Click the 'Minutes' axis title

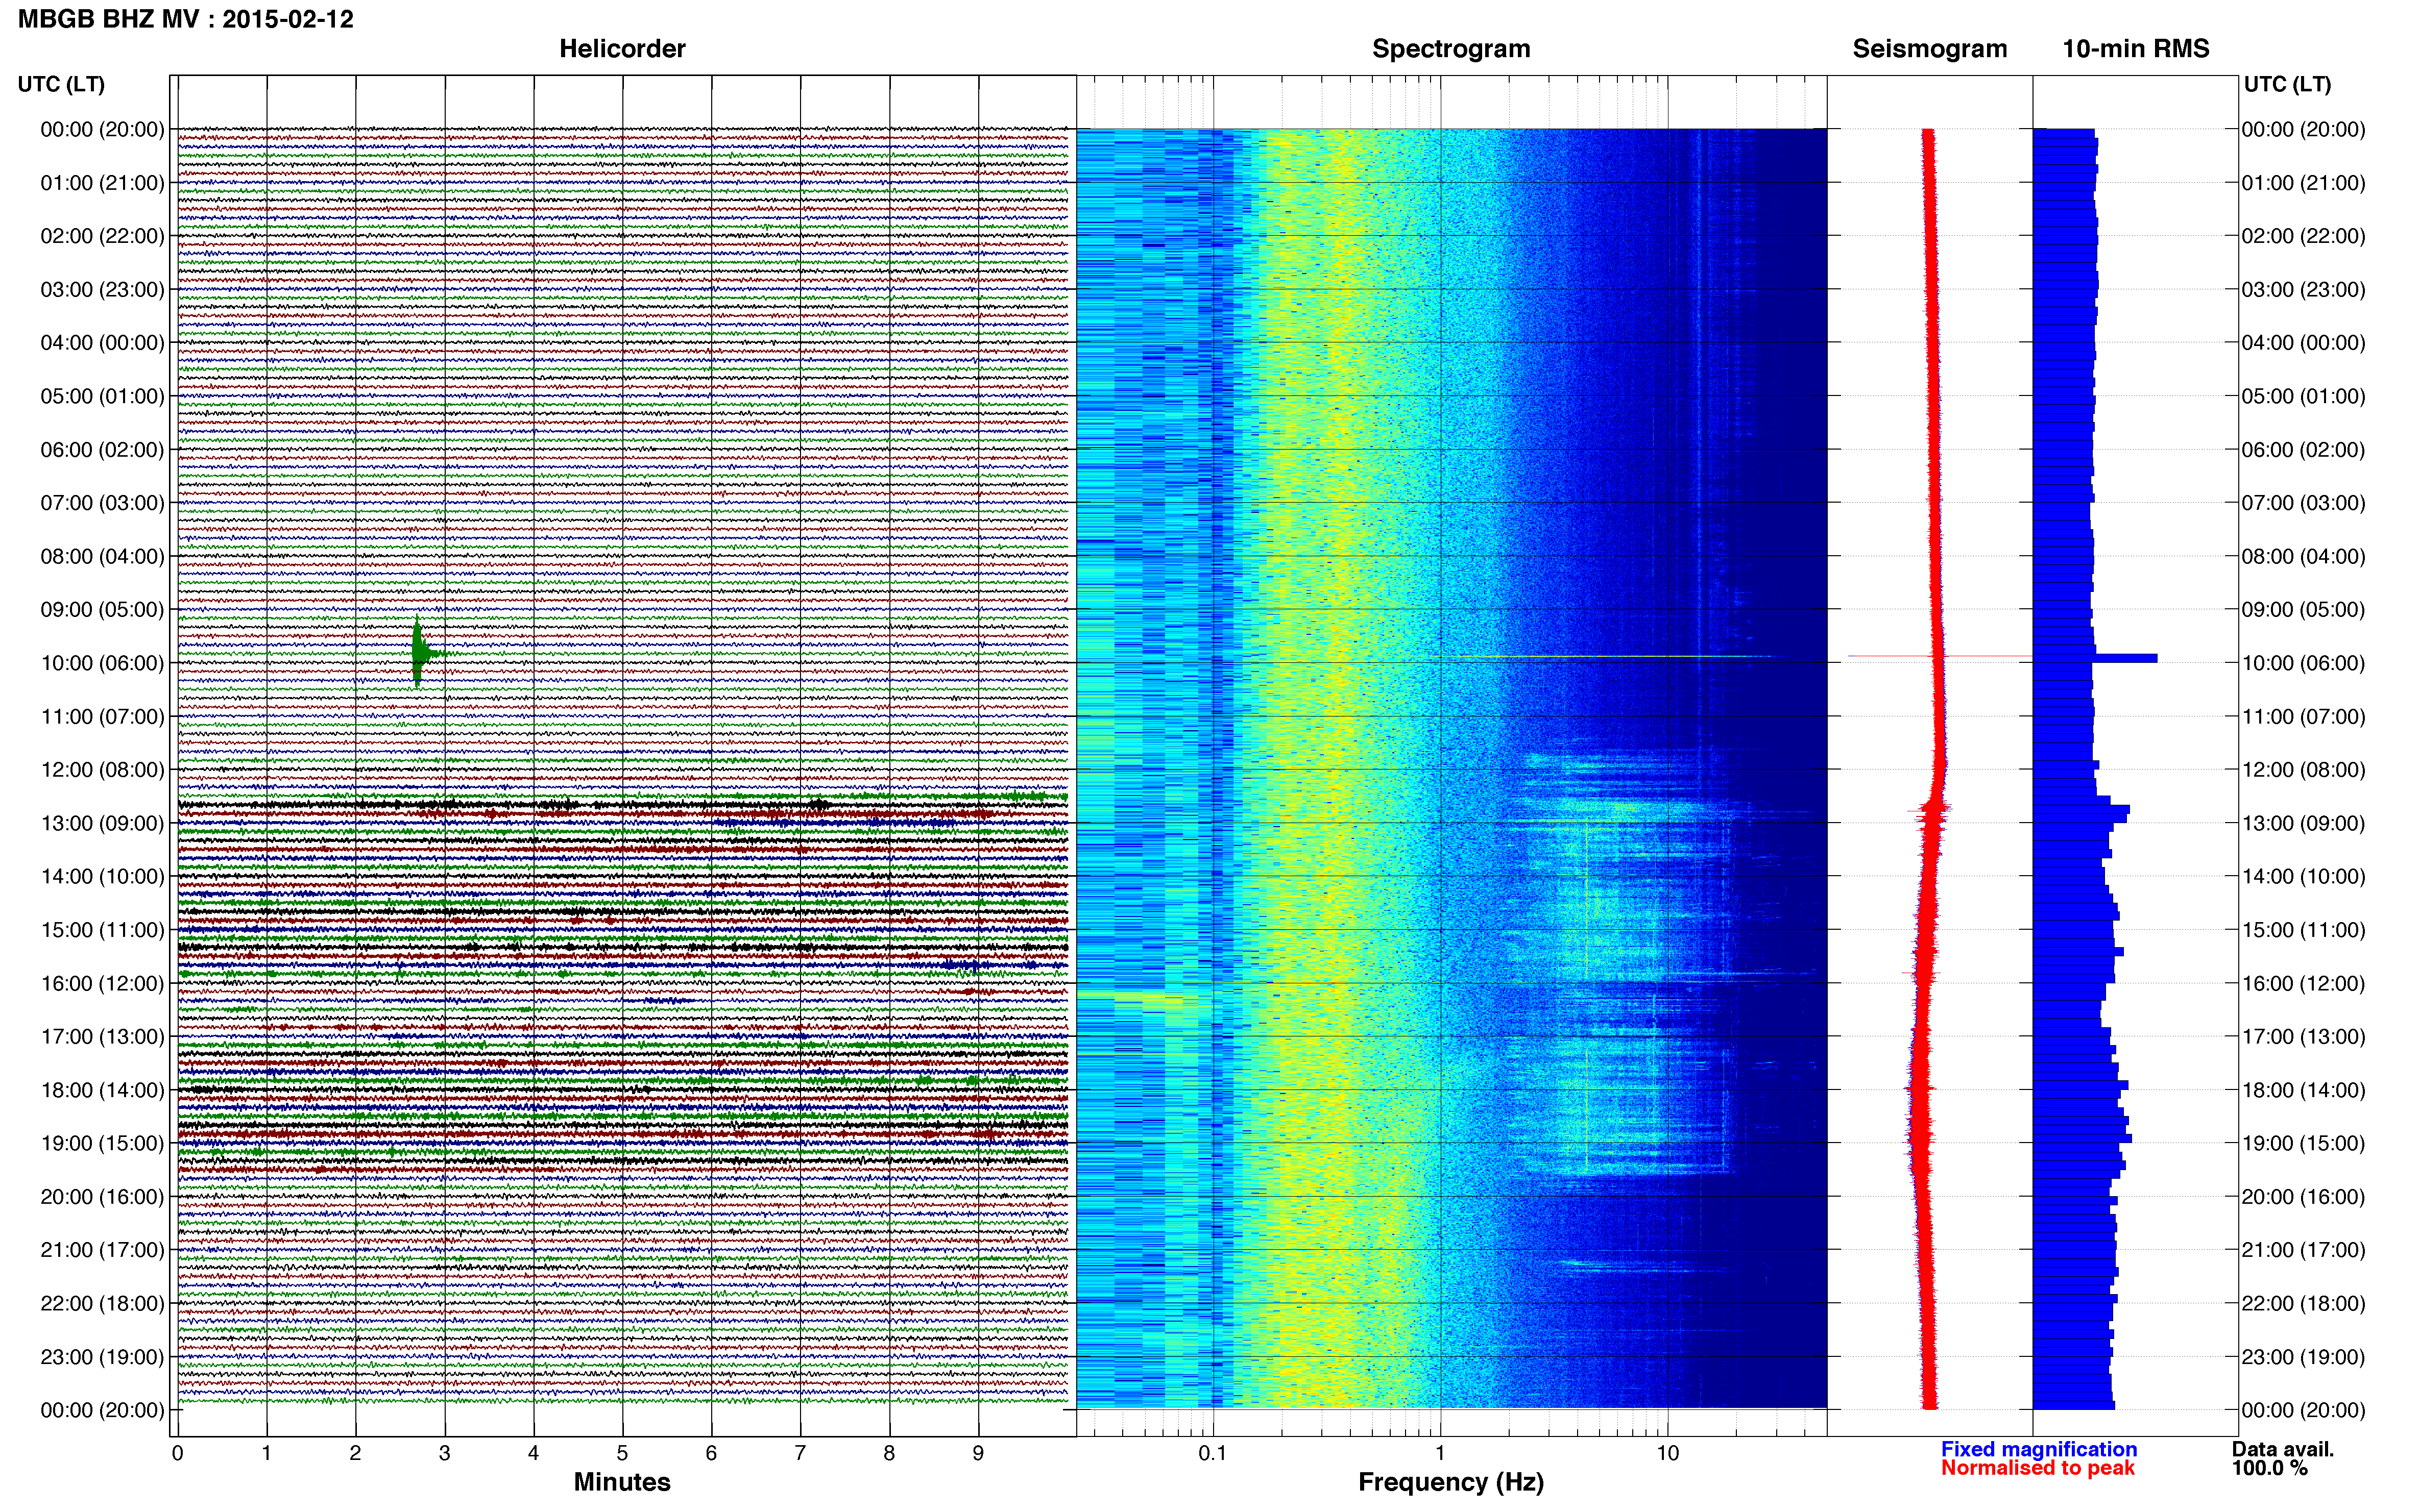click(x=622, y=1482)
